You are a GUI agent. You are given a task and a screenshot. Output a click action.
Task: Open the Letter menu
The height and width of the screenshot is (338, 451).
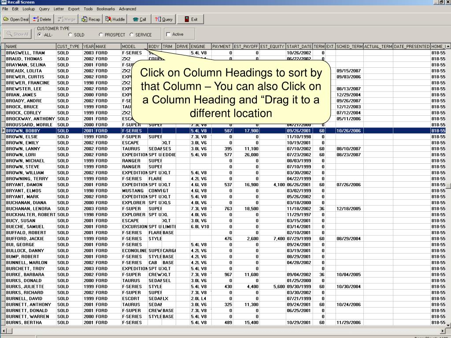[x=59, y=9]
